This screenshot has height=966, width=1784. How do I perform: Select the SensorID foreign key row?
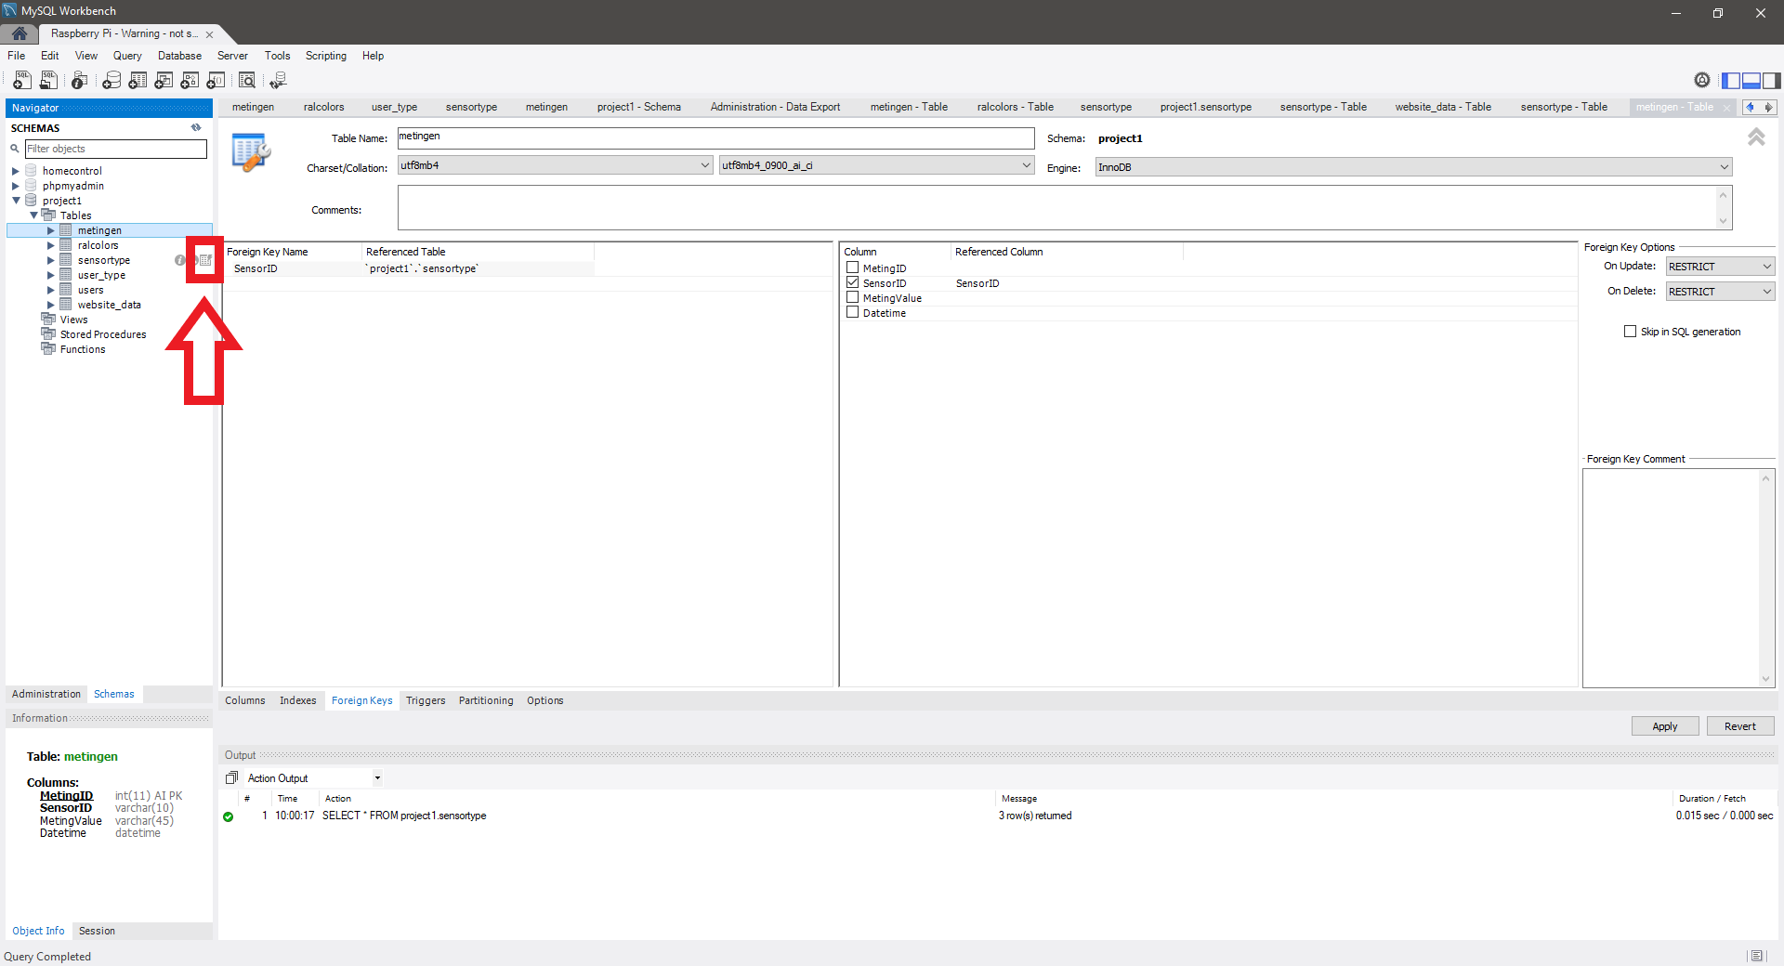409,268
